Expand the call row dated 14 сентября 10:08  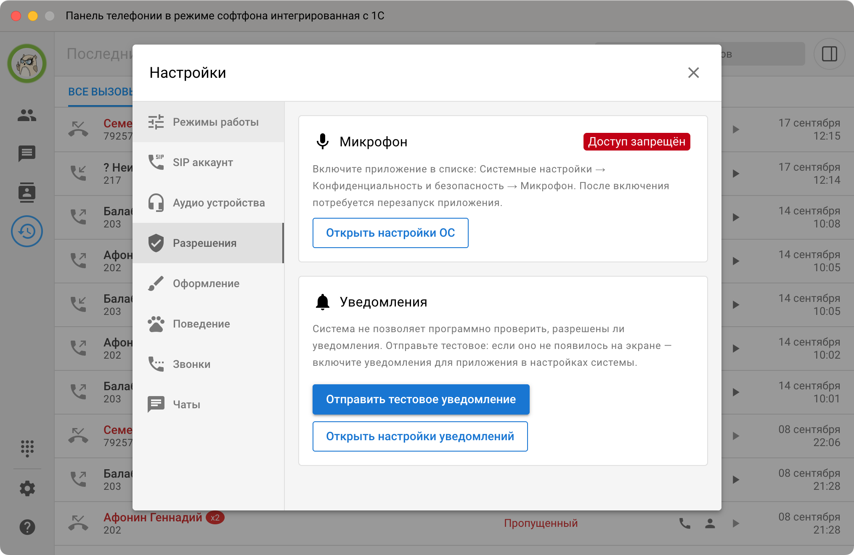tap(736, 217)
